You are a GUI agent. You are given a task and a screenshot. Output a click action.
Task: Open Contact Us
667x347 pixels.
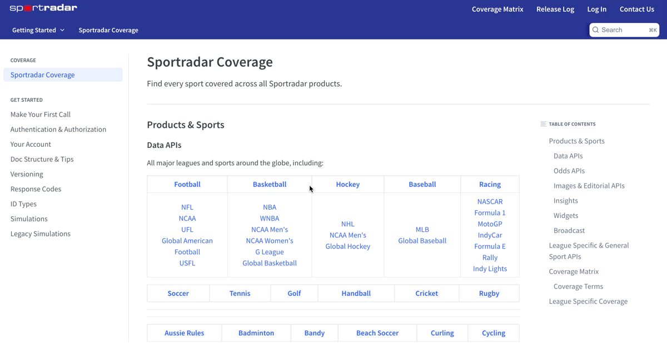[637, 9]
